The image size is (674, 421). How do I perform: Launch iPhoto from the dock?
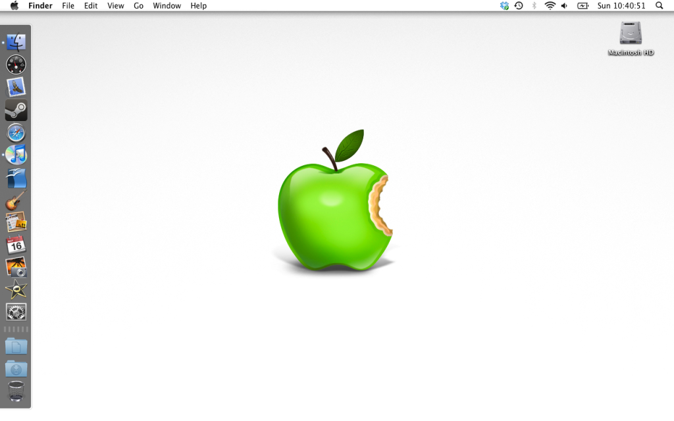(x=16, y=267)
